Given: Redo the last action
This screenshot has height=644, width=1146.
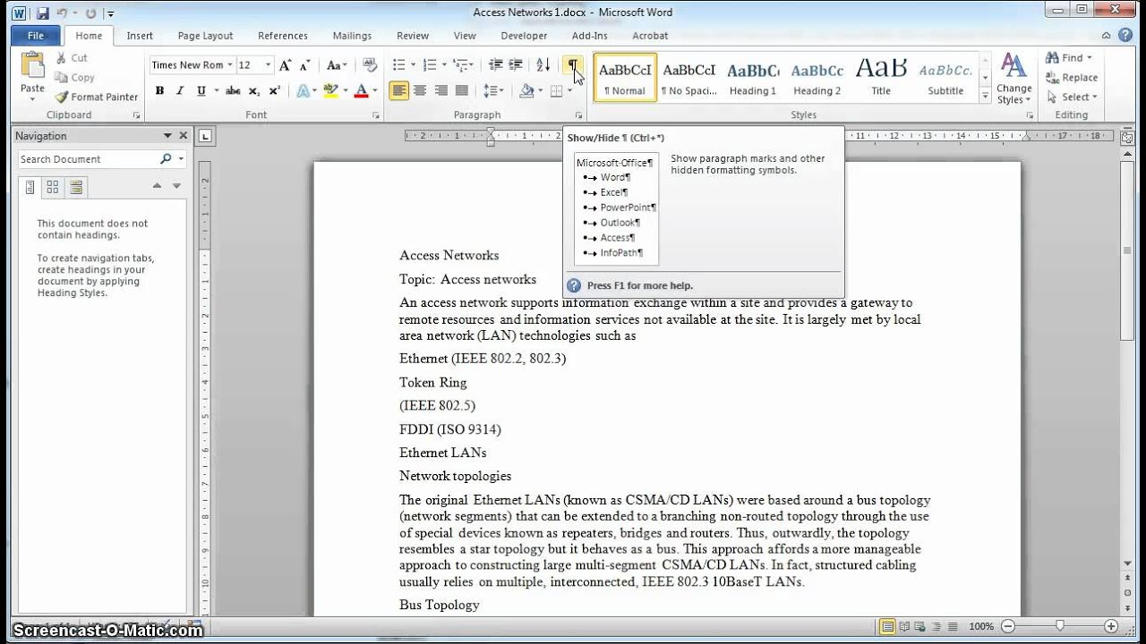Looking at the screenshot, I should (x=90, y=13).
